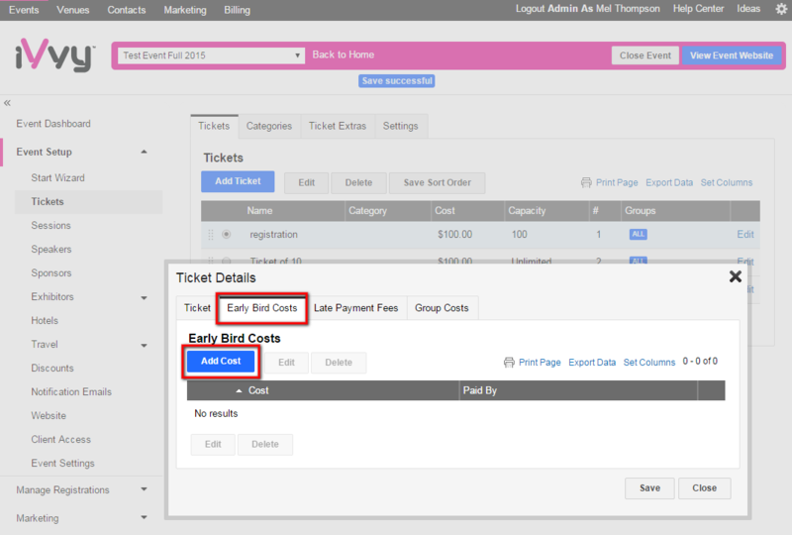Image resolution: width=792 pixels, height=535 pixels.
Task: Open the settings gear icon in top bar
Action: [x=781, y=9]
